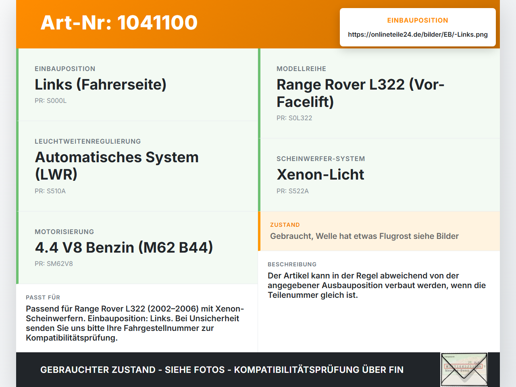Click the Art-Nr: 1041100 heading

[x=119, y=23]
